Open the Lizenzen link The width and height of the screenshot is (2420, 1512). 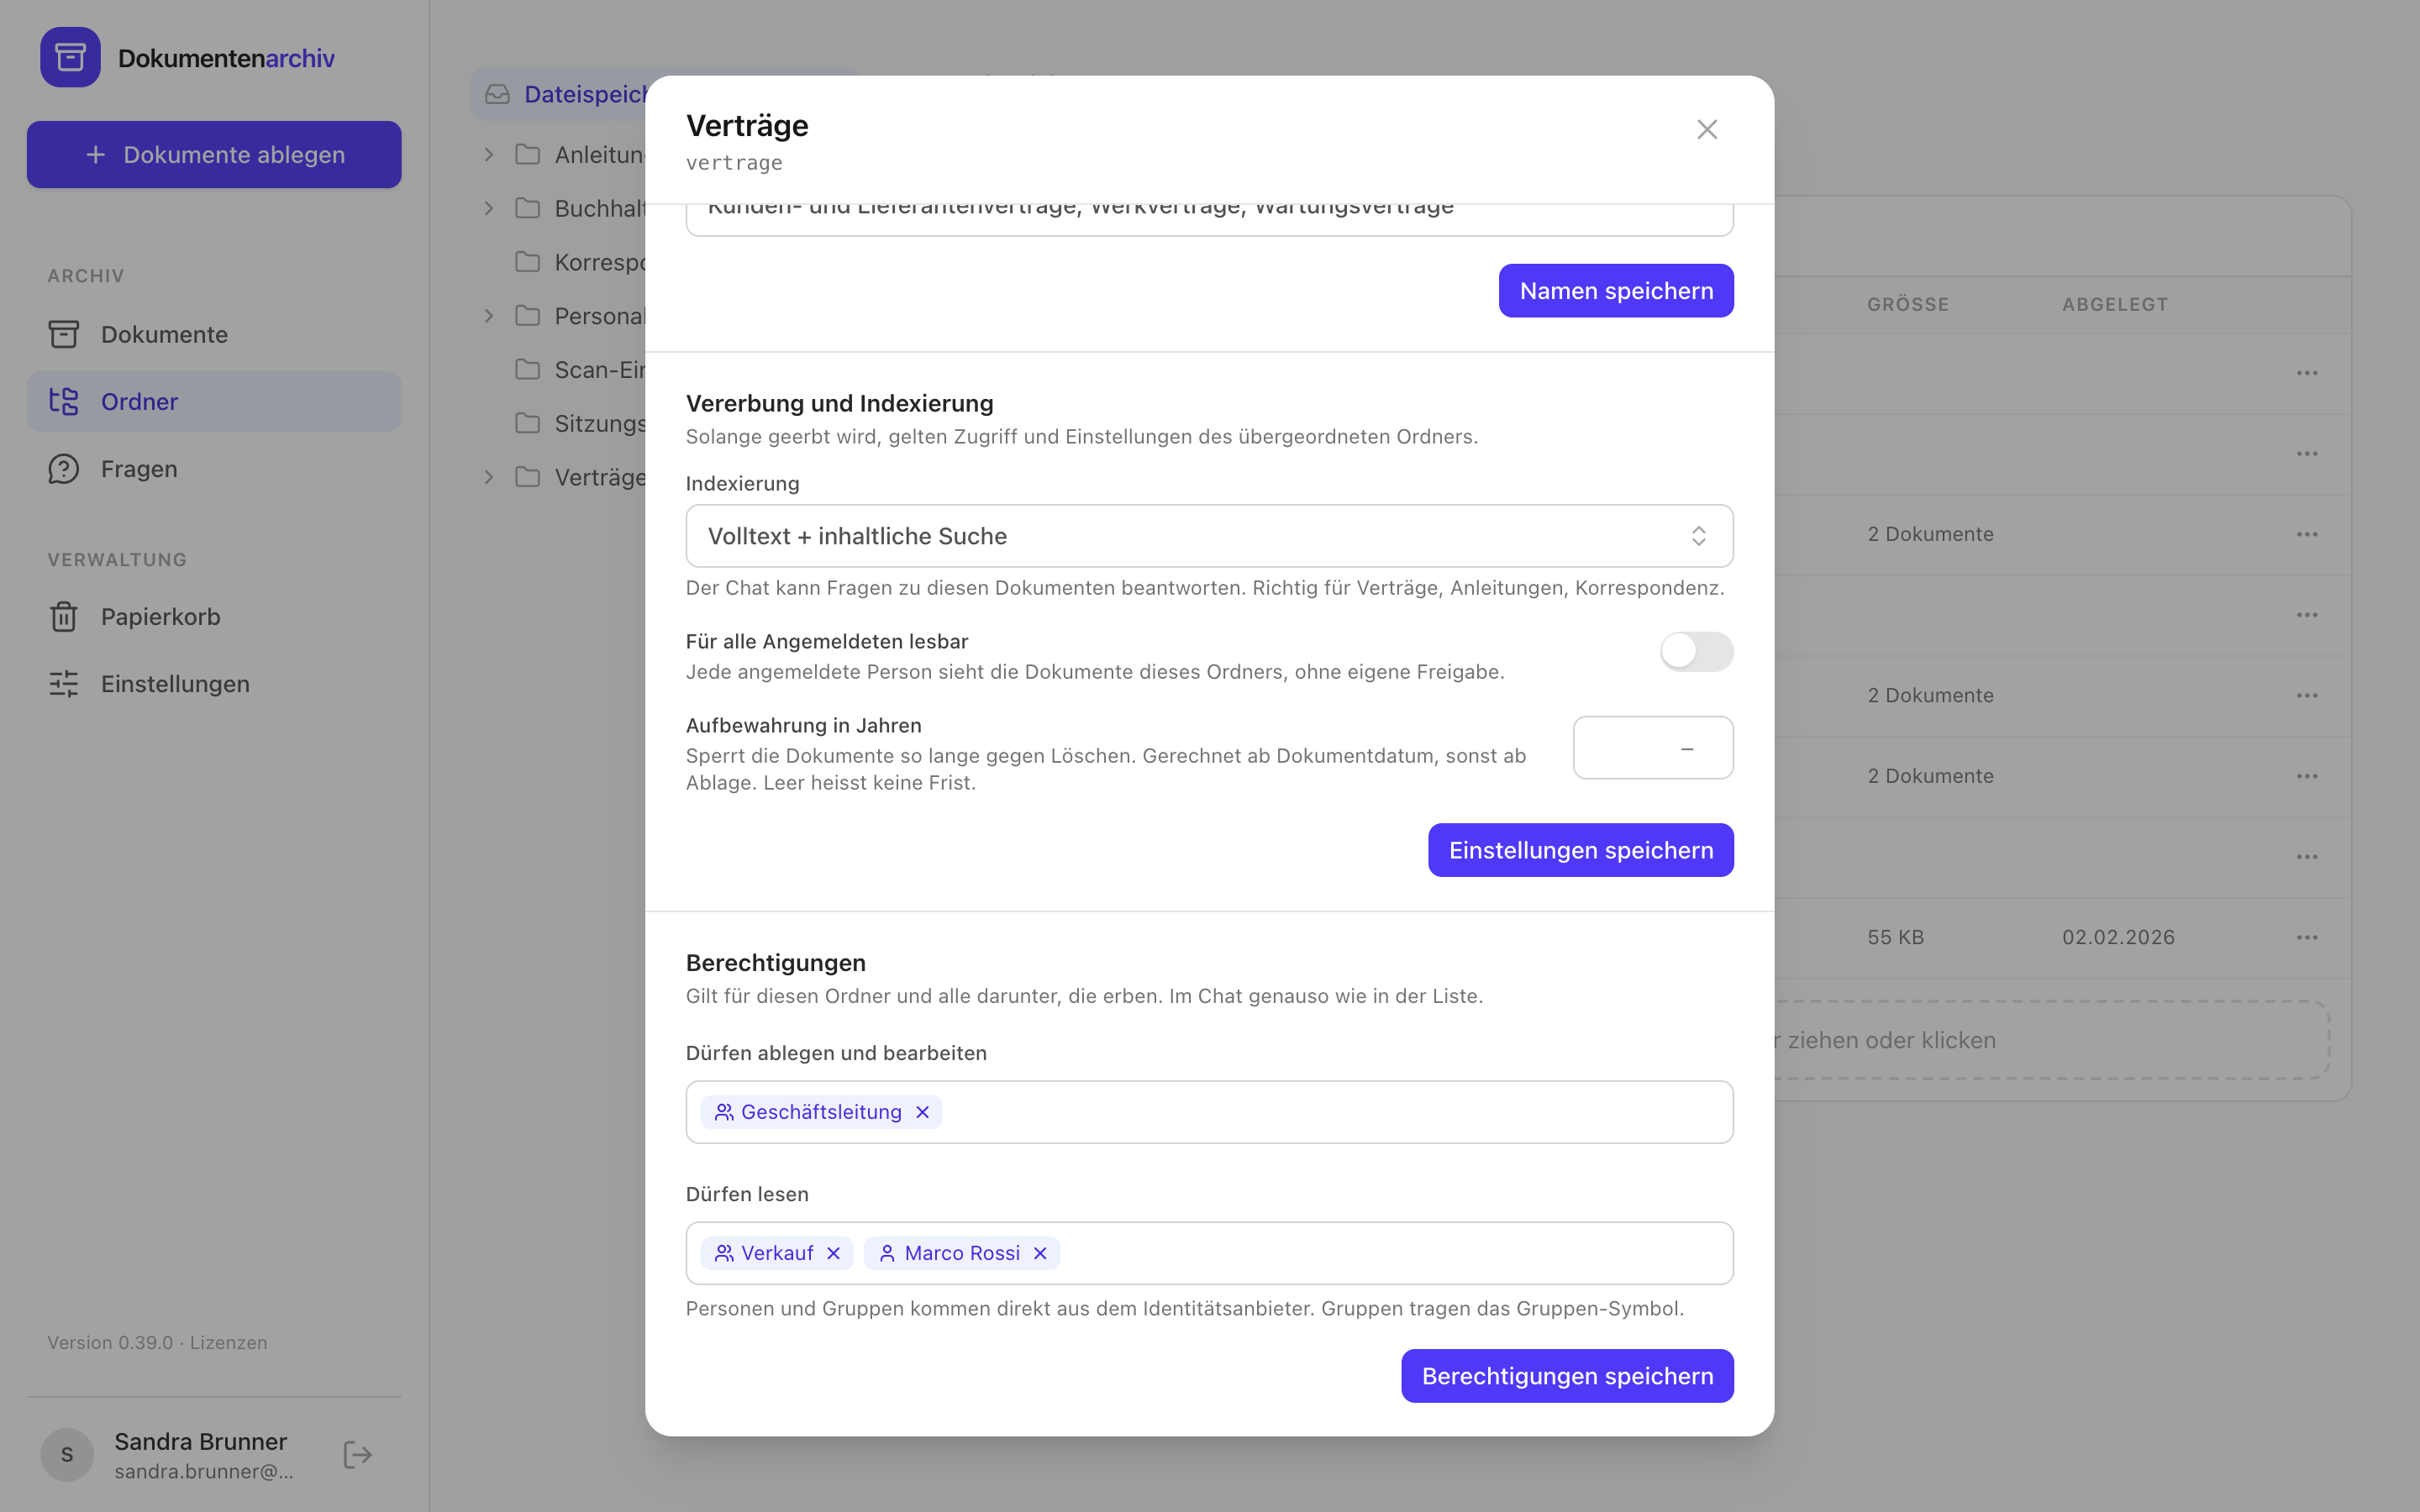tap(228, 1342)
